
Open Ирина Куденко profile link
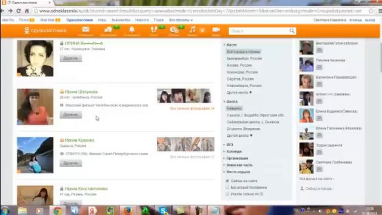79,140
